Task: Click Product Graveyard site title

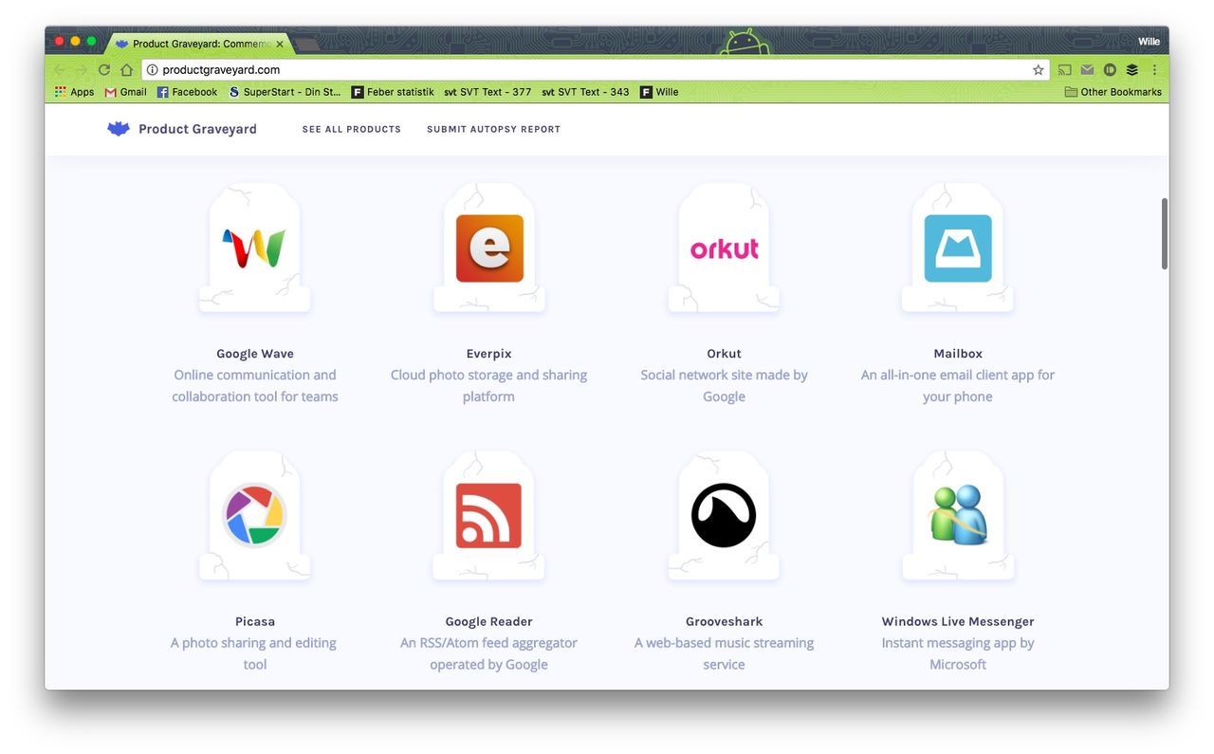Action: coord(197,129)
